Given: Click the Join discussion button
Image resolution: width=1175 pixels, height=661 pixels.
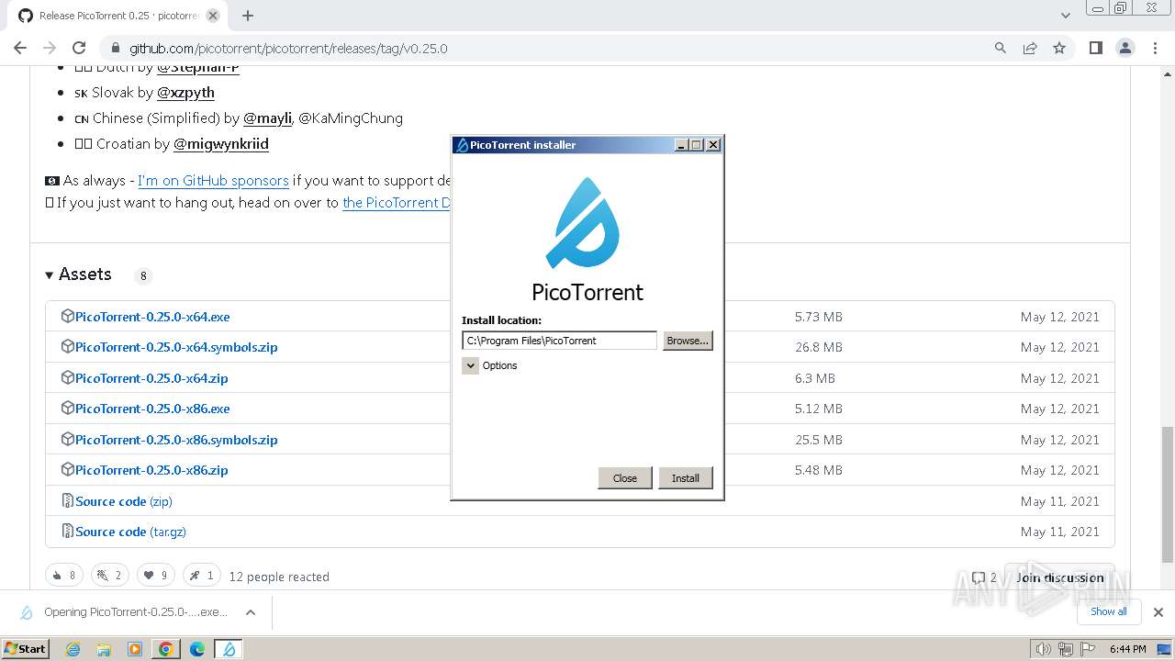Looking at the screenshot, I should [1059, 577].
